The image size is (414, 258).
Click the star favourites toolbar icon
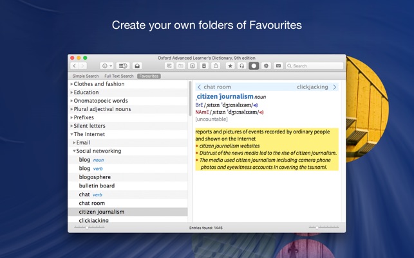231,66
